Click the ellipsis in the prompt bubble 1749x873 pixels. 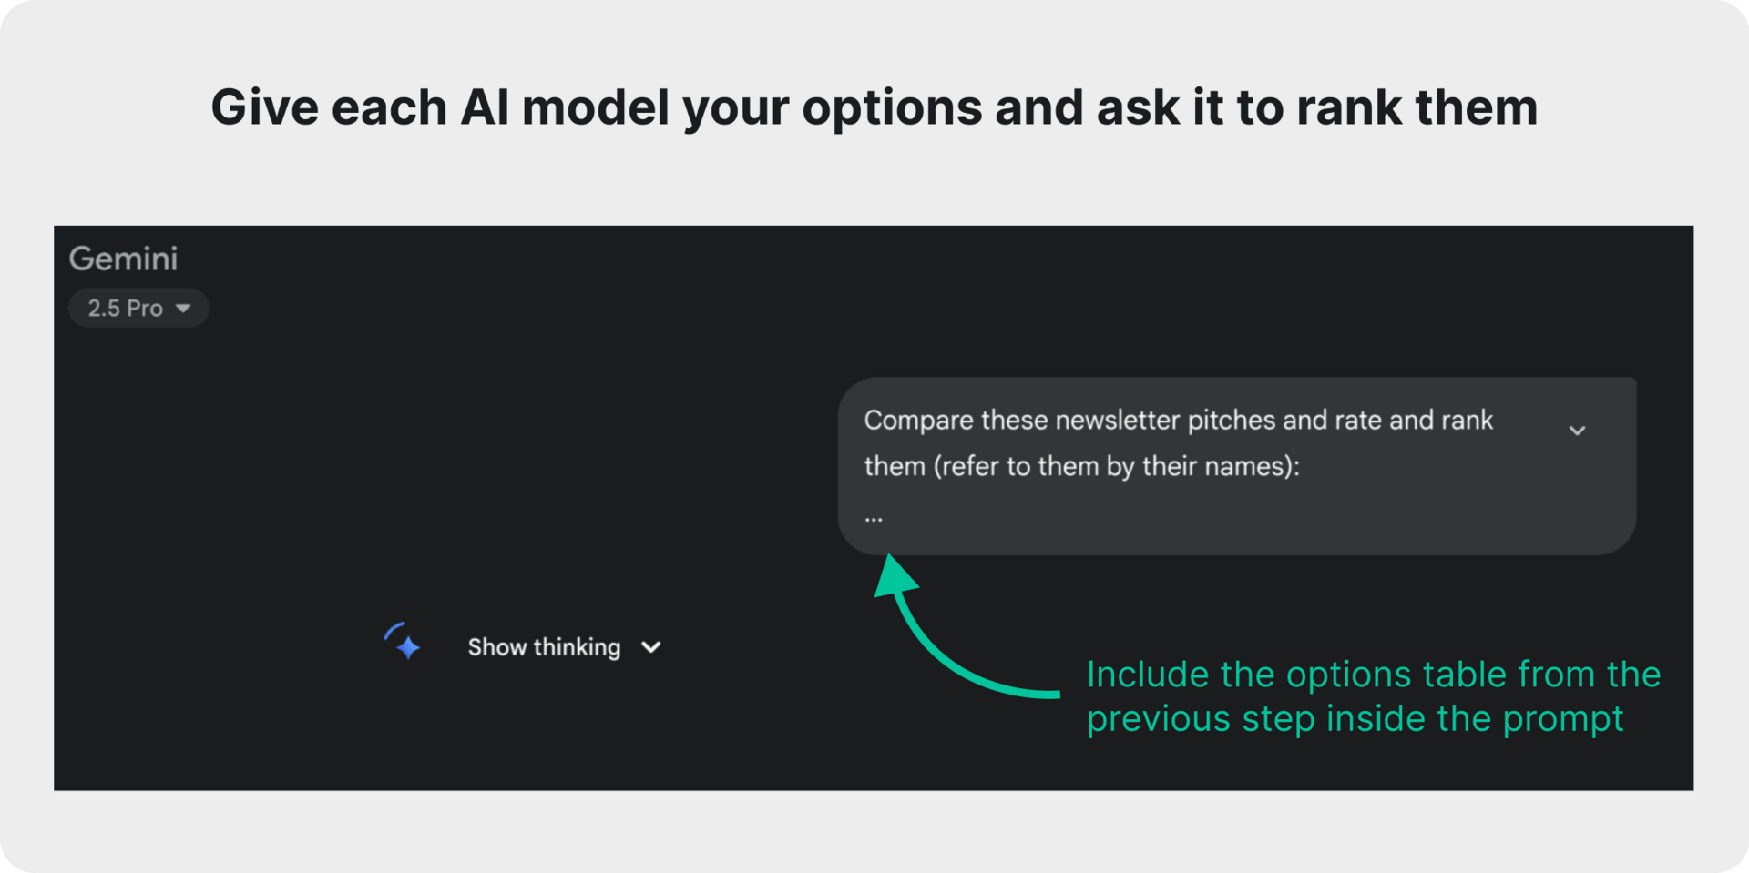click(x=874, y=517)
